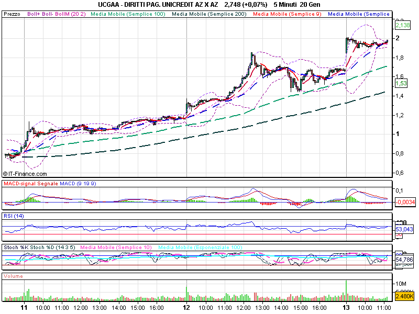The image size is (419, 314).
Task: Select the 'Media Mobile (Semplice 100)' legend entry
Action: coord(128,14)
